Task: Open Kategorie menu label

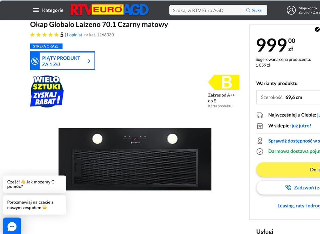Action: pyautogui.click(x=53, y=10)
